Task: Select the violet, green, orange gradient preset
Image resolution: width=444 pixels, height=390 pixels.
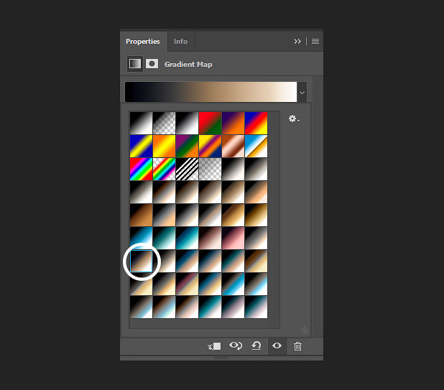Action: point(187,146)
